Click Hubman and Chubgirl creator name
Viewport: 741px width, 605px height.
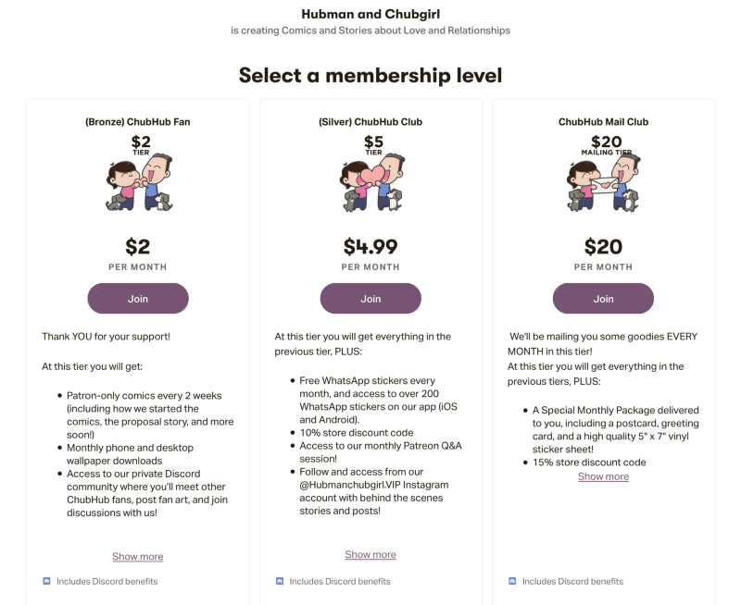[370, 14]
